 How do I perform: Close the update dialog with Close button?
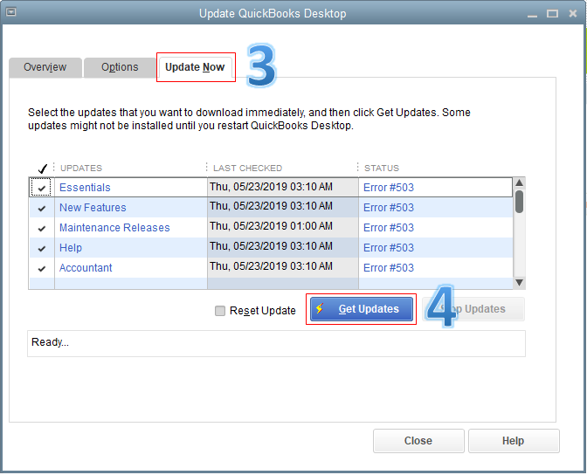418,441
